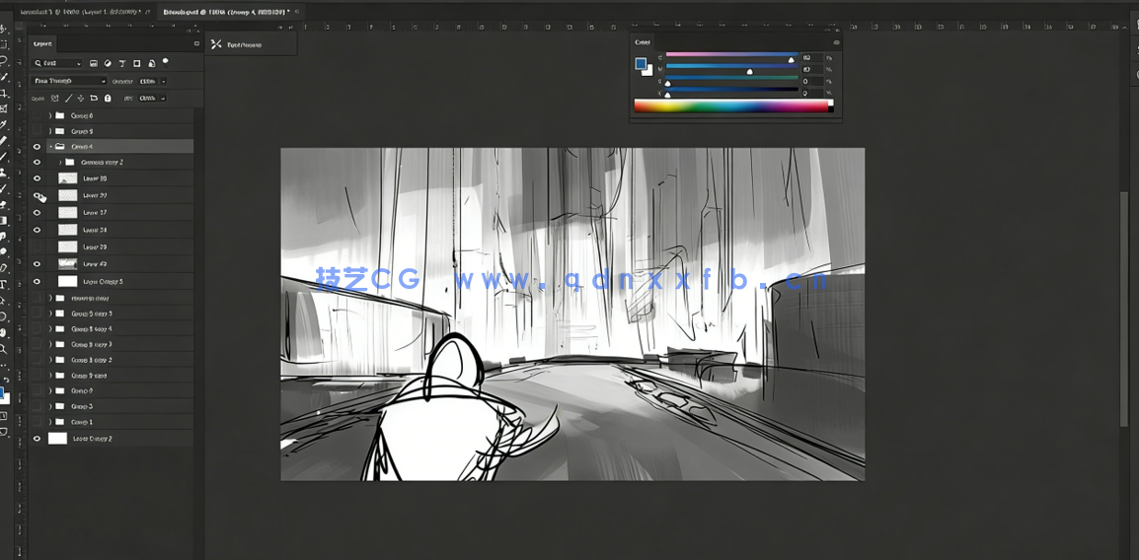Toggle visibility of bottom-most layer in panel
This screenshot has width=1139, height=560.
pos(37,439)
